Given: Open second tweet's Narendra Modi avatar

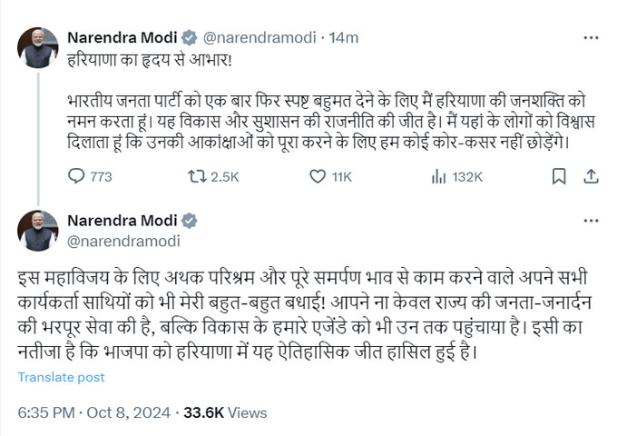Looking at the screenshot, I should click(x=38, y=231).
